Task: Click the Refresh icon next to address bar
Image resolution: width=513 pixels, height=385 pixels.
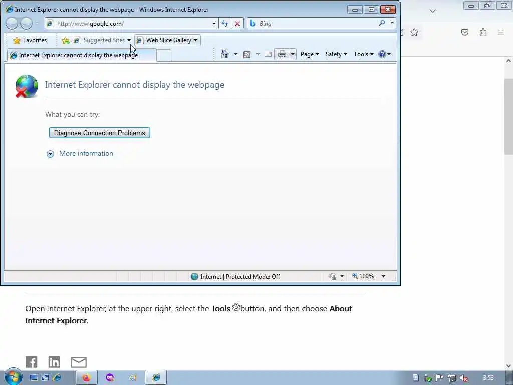Action: point(225,23)
